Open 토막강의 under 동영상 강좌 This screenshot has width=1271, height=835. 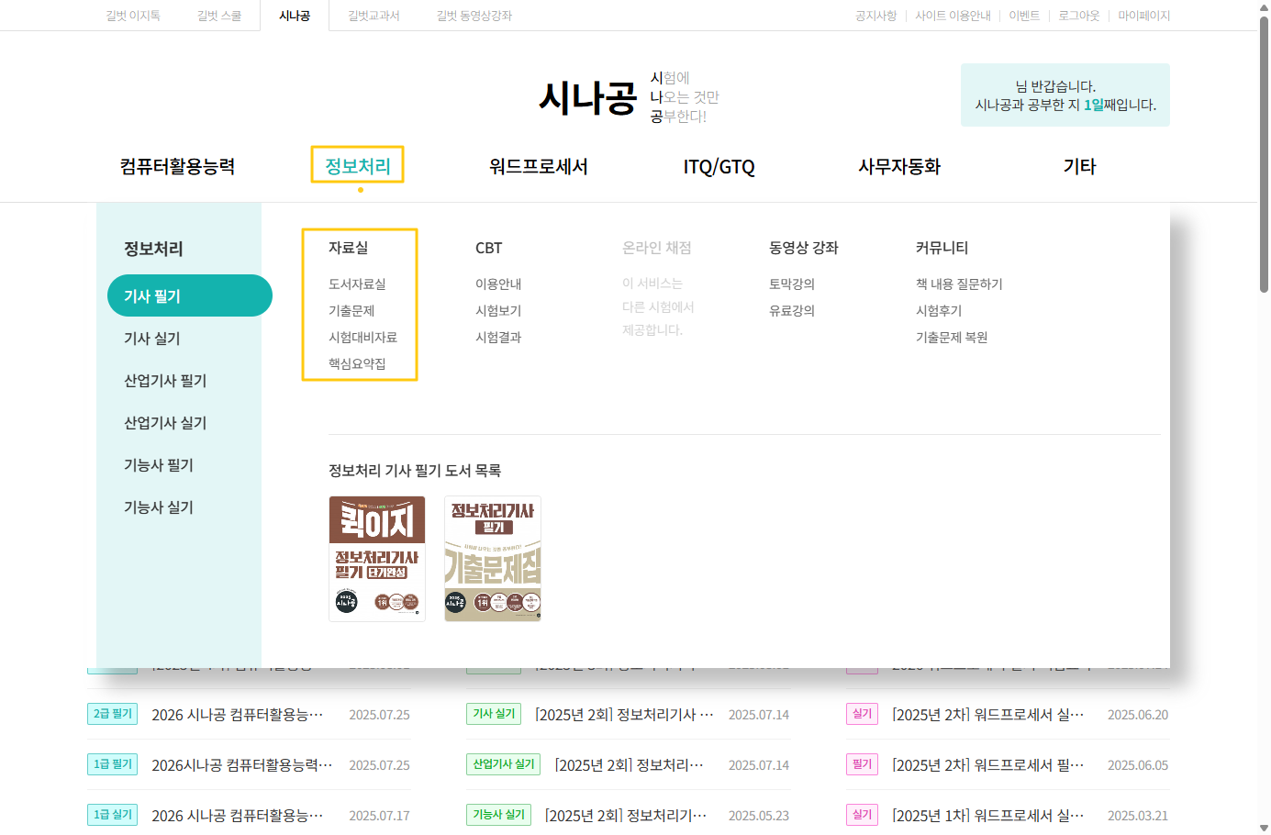[792, 284]
